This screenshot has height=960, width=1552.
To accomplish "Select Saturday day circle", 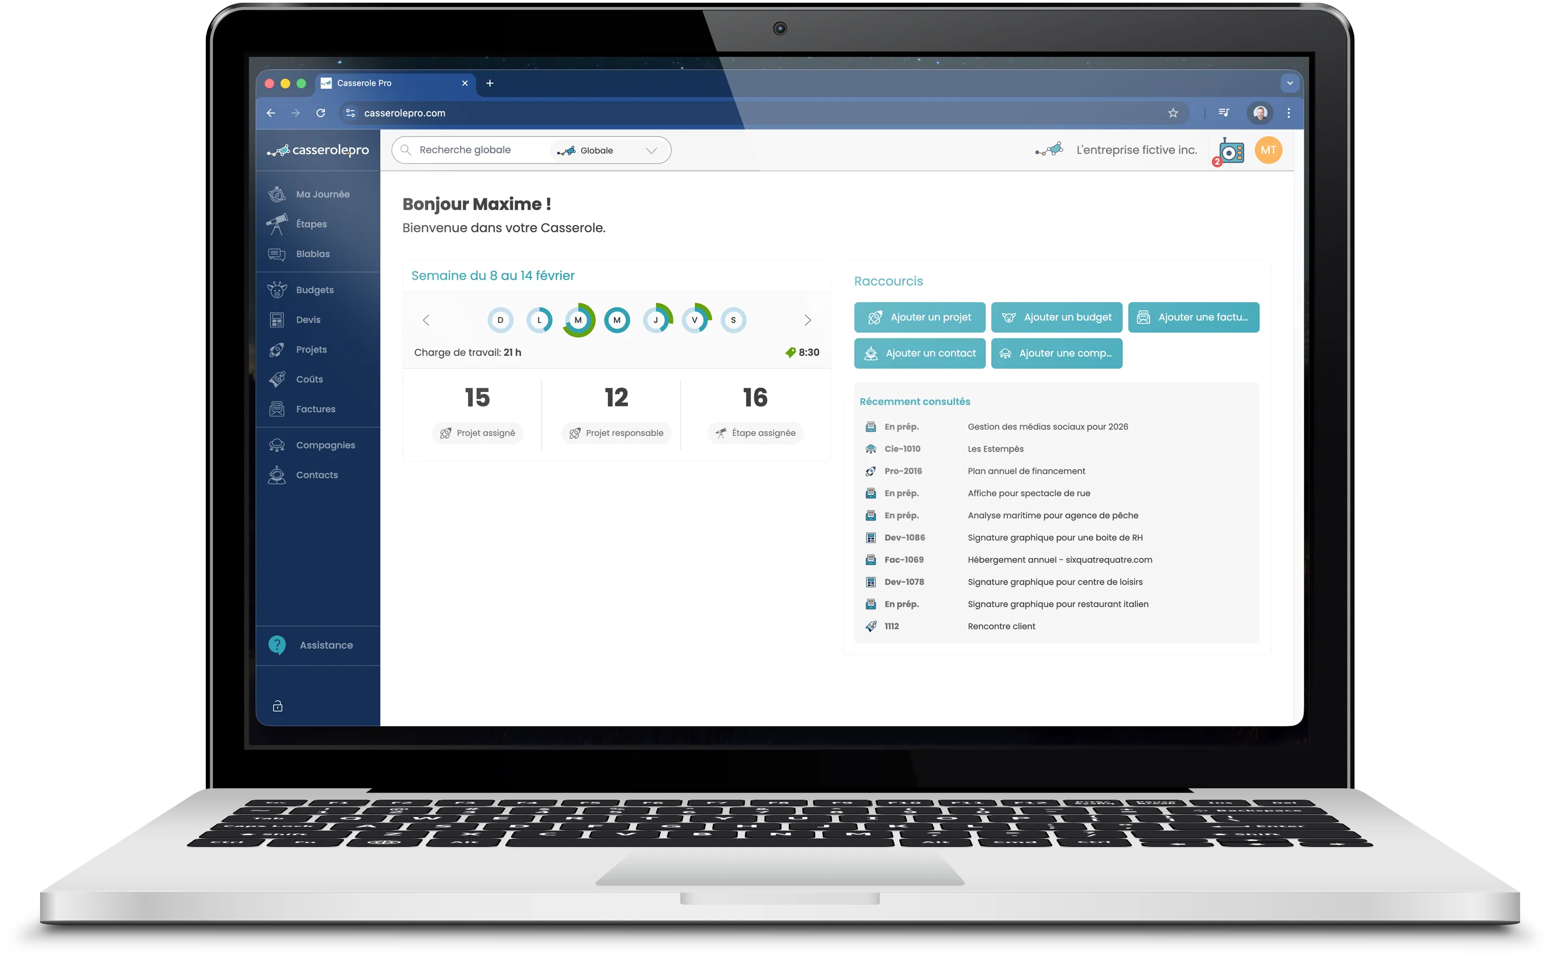I will [733, 320].
